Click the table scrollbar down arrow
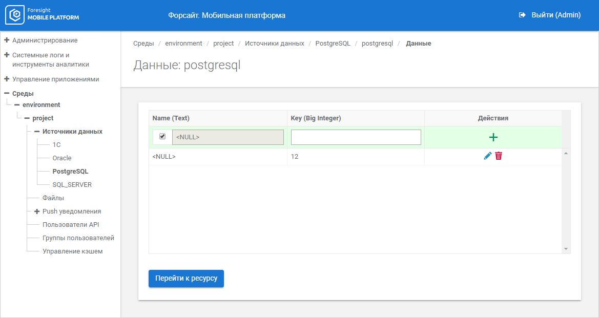Image resolution: width=599 pixels, height=318 pixels. 566,248
